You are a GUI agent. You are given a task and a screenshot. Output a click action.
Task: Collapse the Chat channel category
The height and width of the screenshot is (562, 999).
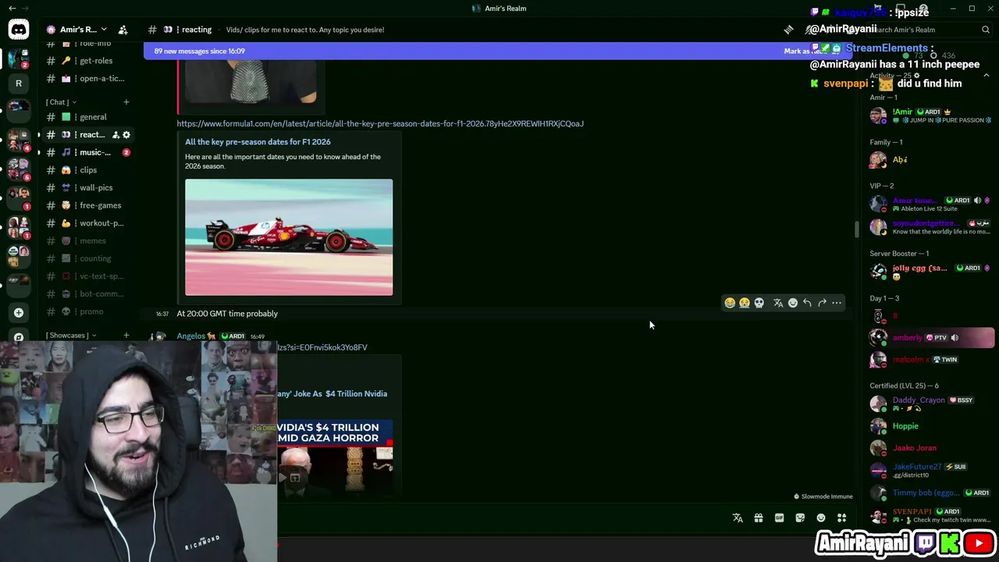click(x=60, y=102)
